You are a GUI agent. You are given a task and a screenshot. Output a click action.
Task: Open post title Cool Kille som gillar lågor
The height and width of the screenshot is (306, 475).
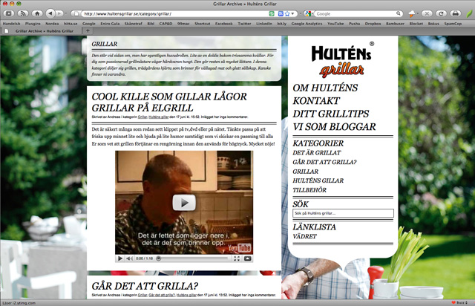pyautogui.click(x=169, y=102)
